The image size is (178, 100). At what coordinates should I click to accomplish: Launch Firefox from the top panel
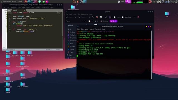click(x=26, y=2)
